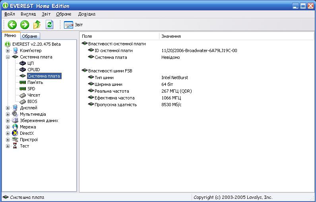316x202 pixels.
Task: Click icon beside ID системної плати
Action: [91, 50]
